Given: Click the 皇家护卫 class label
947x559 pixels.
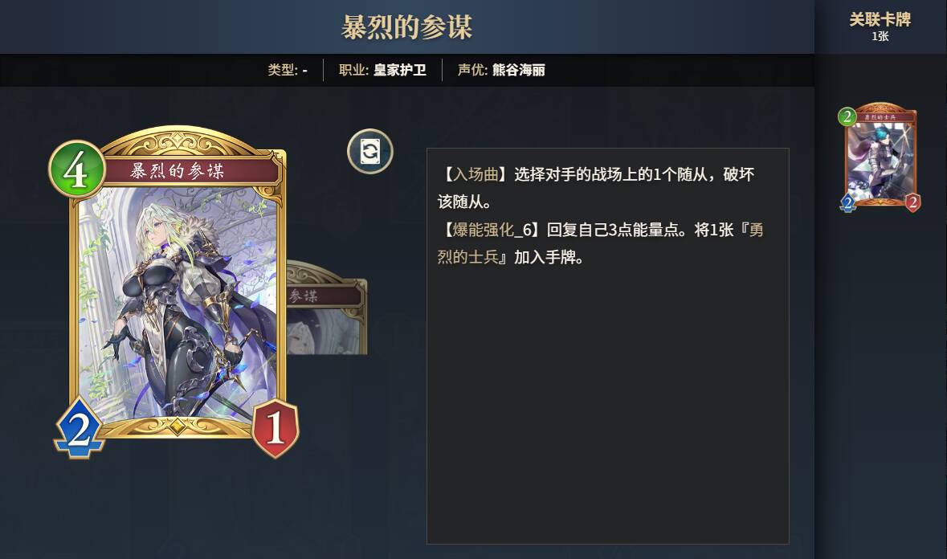Looking at the screenshot, I should tap(400, 70).
